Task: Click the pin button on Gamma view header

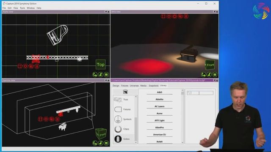Action: pyautogui.click(x=106, y=80)
